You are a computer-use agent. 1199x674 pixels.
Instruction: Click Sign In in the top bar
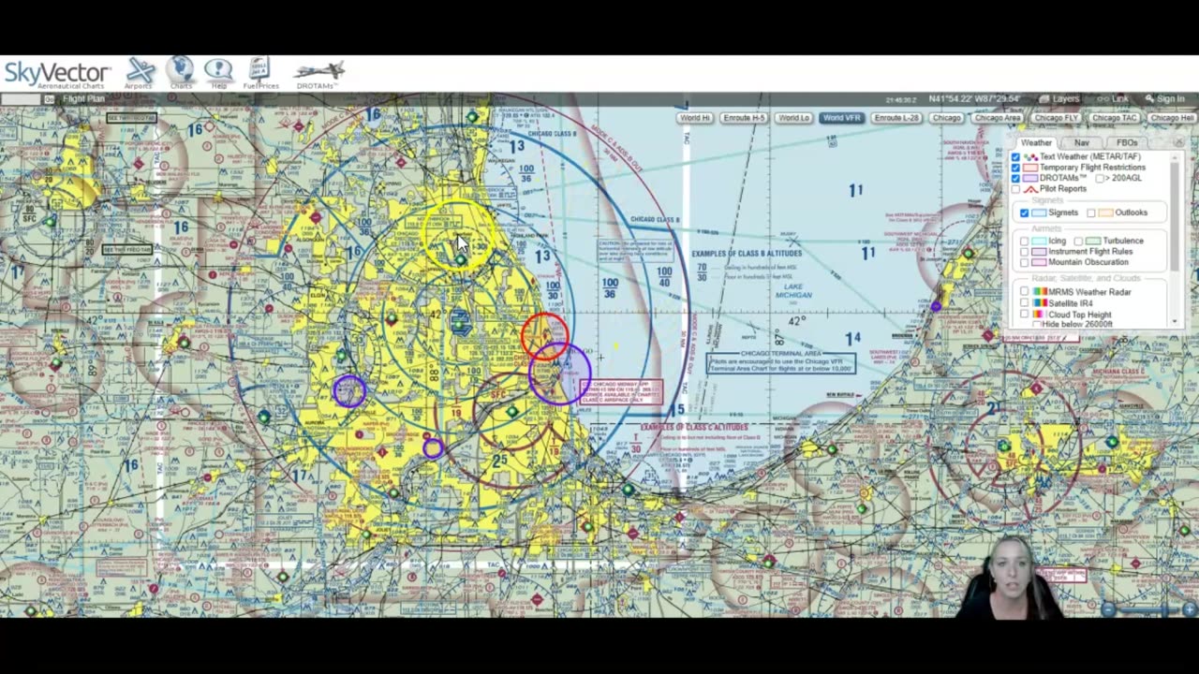click(1164, 99)
